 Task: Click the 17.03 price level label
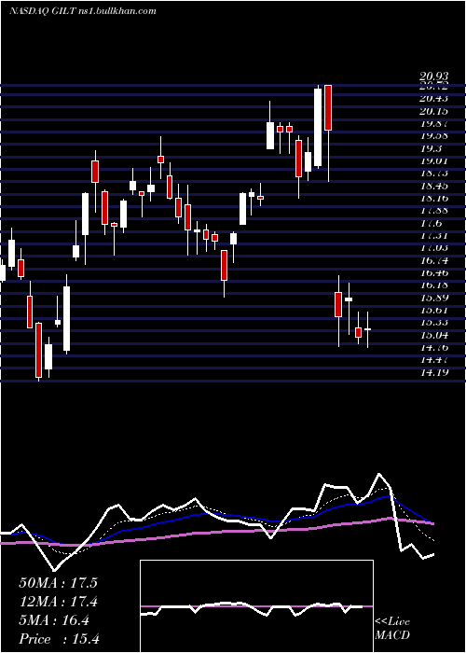point(434,248)
